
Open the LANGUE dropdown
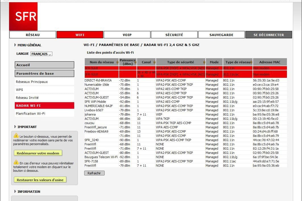(41, 54)
